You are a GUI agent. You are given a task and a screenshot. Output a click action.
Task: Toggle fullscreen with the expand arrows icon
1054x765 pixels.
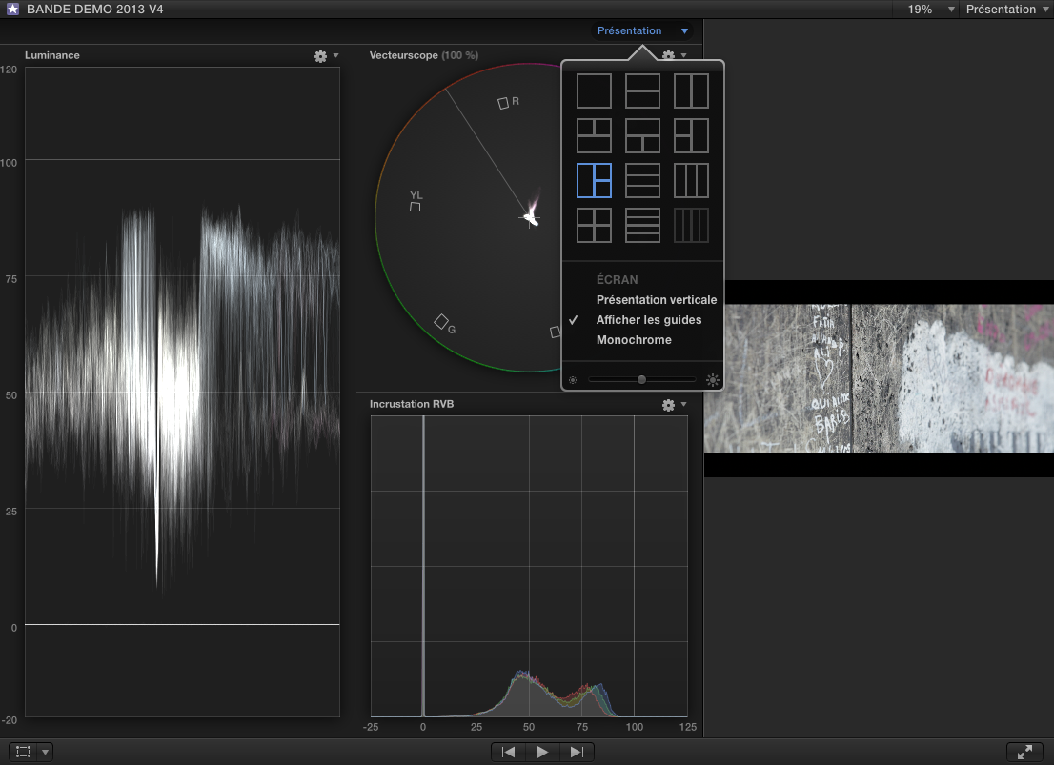[x=1024, y=752]
